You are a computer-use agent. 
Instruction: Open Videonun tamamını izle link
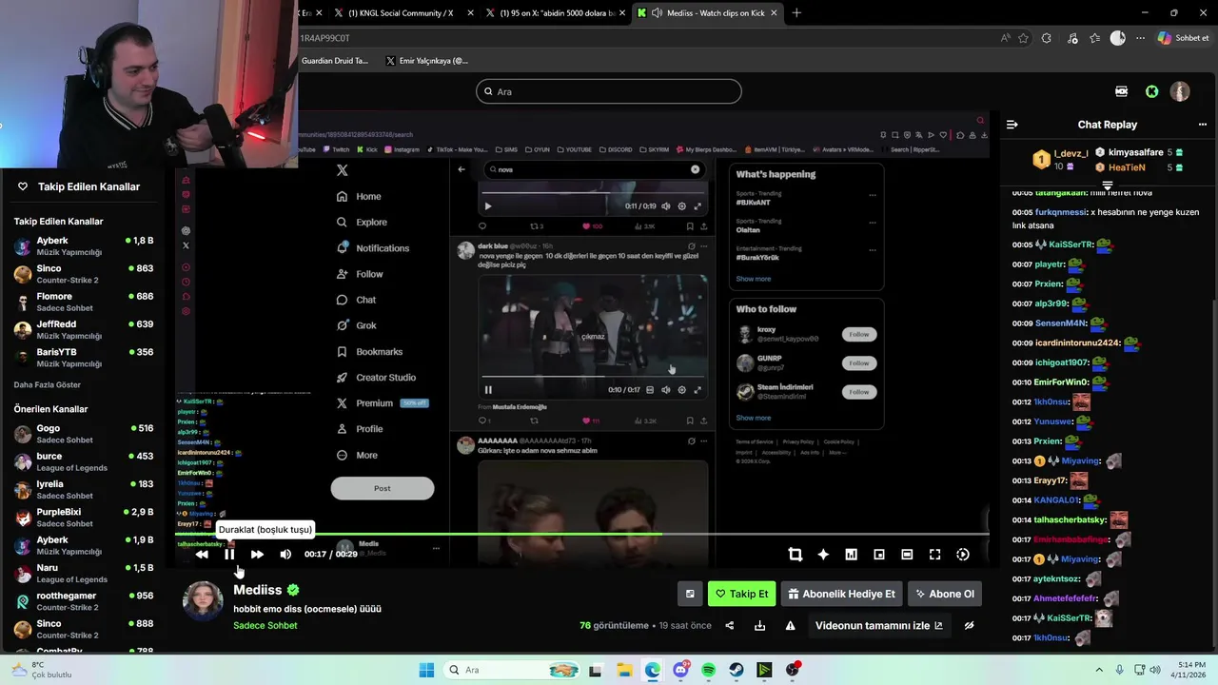coord(878,625)
